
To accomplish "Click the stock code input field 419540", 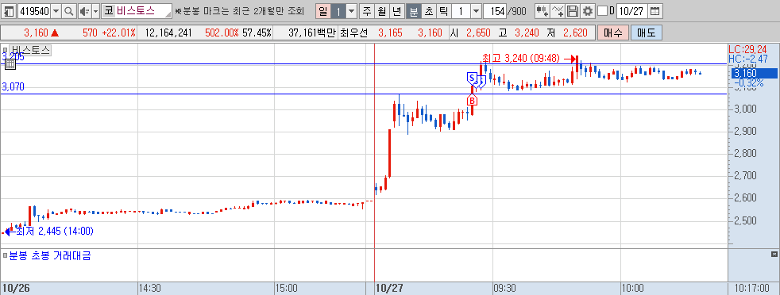I will 34,10.
